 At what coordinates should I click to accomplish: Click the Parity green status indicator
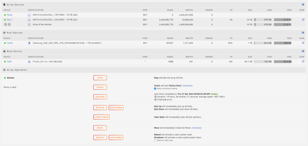pos(5,15)
